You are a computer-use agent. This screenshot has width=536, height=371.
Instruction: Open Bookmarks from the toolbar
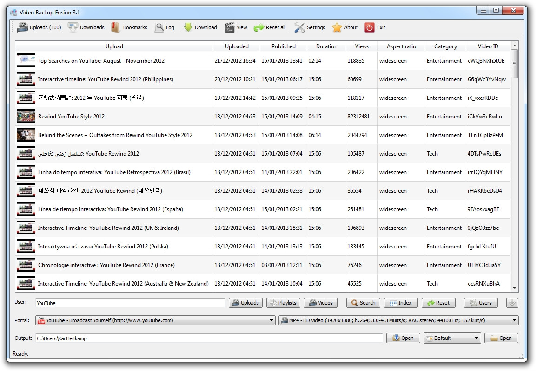[129, 27]
